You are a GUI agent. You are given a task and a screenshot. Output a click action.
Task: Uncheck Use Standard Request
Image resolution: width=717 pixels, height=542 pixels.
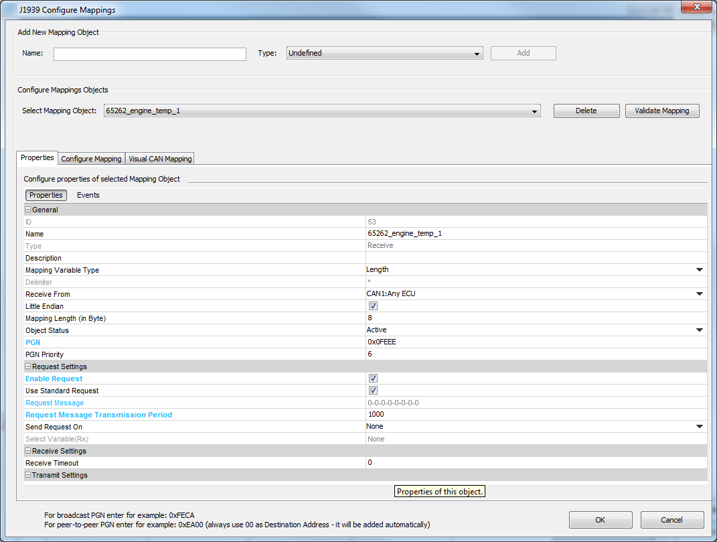pyautogui.click(x=373, y=390)
